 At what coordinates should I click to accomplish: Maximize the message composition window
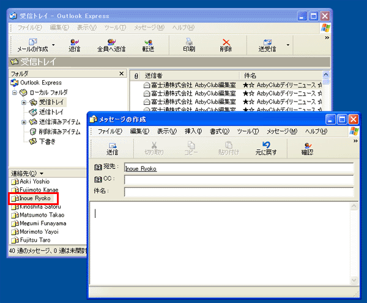(x=342, y=119)
